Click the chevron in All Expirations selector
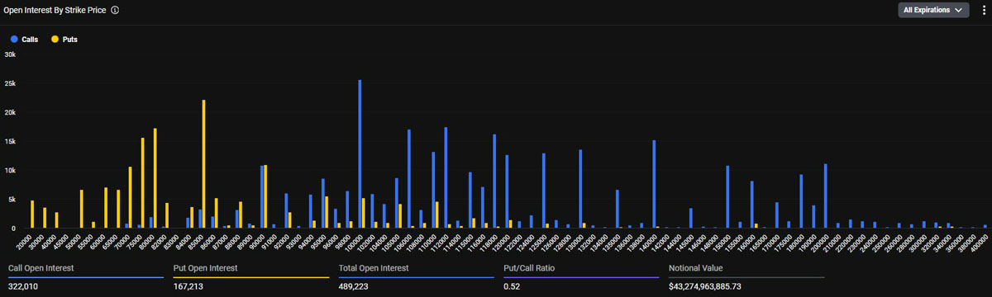The image size is (992, 297). pyautogui.click(x=959, y=11)
